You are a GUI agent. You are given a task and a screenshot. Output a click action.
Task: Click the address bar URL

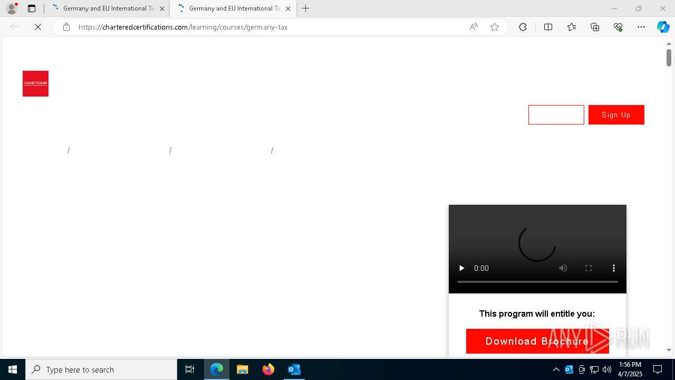183,27
